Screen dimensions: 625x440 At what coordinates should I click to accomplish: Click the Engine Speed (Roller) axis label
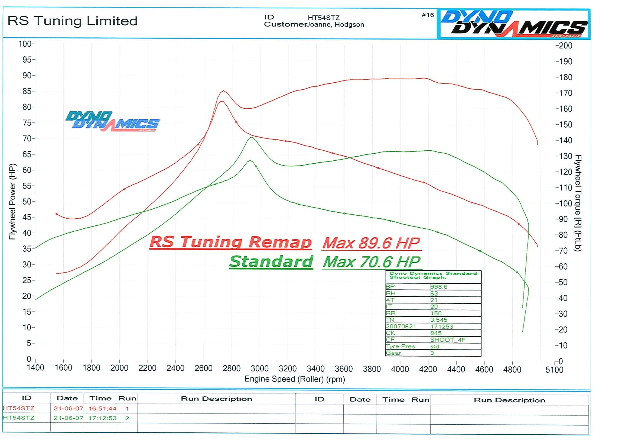[295, 379]
